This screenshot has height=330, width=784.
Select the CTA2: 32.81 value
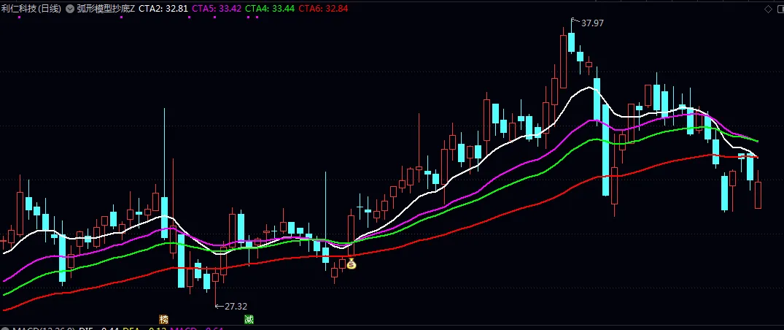(x=163, y=9)
